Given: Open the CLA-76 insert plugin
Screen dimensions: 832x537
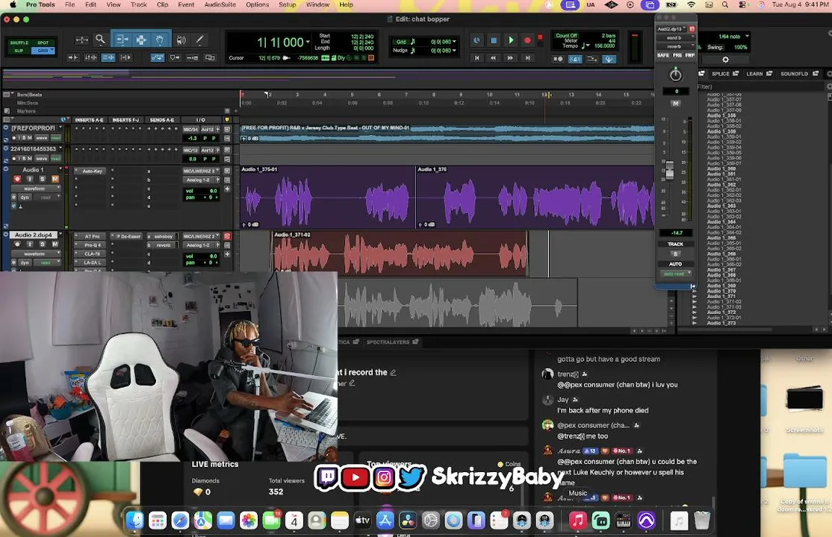Looking at the screenshot, I should click(x=92, y=254).
